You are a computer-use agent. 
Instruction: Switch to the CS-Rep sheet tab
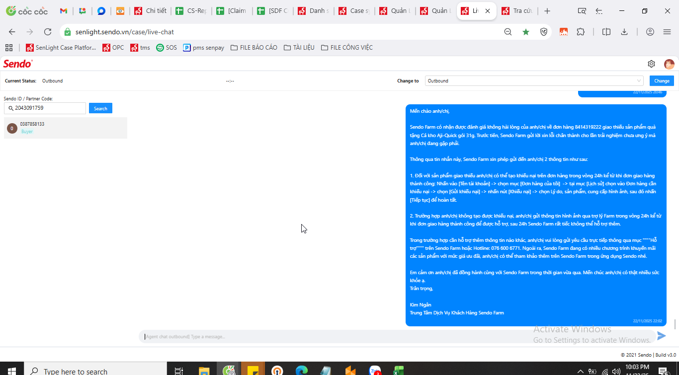pos(191,11)
